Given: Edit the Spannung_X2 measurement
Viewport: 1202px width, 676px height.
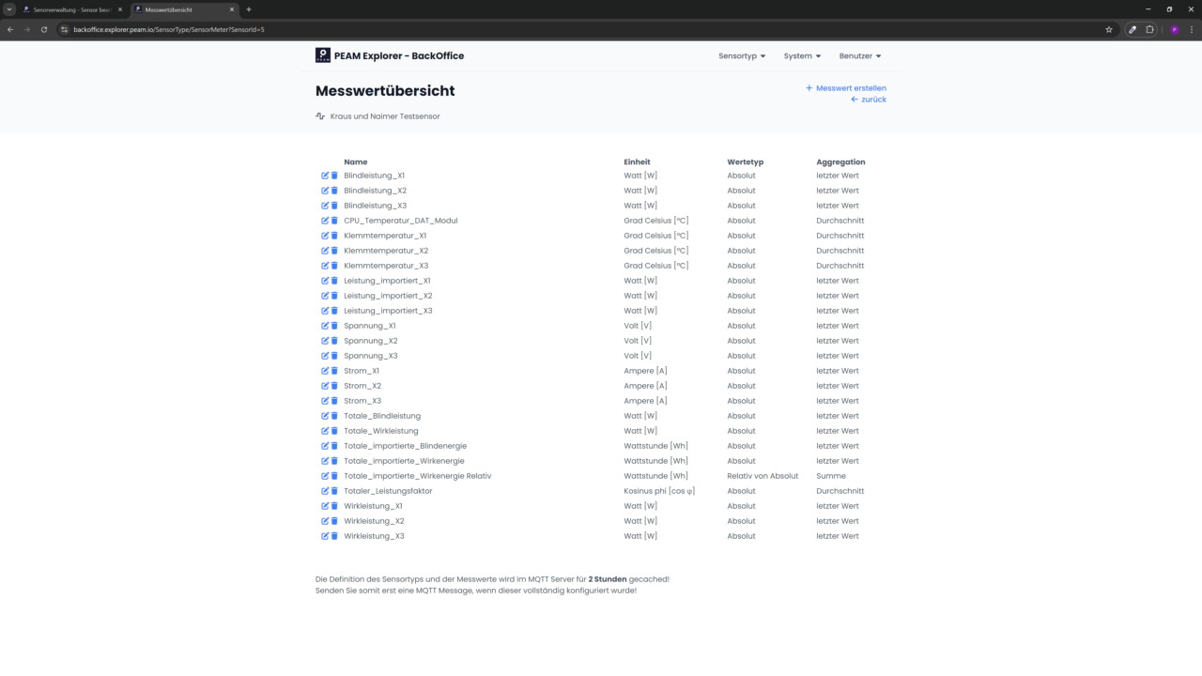Looking at the screenshot, I should [325, 341].
